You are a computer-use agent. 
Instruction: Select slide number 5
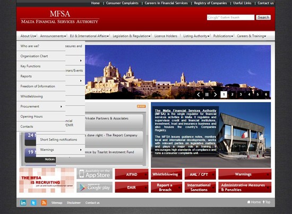pos(257,95)
